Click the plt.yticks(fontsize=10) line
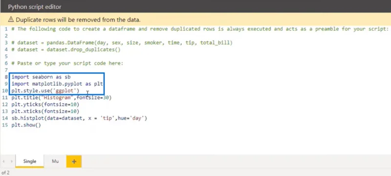The width and height of the screenshot is (391, 176). (x=45, y=104)
